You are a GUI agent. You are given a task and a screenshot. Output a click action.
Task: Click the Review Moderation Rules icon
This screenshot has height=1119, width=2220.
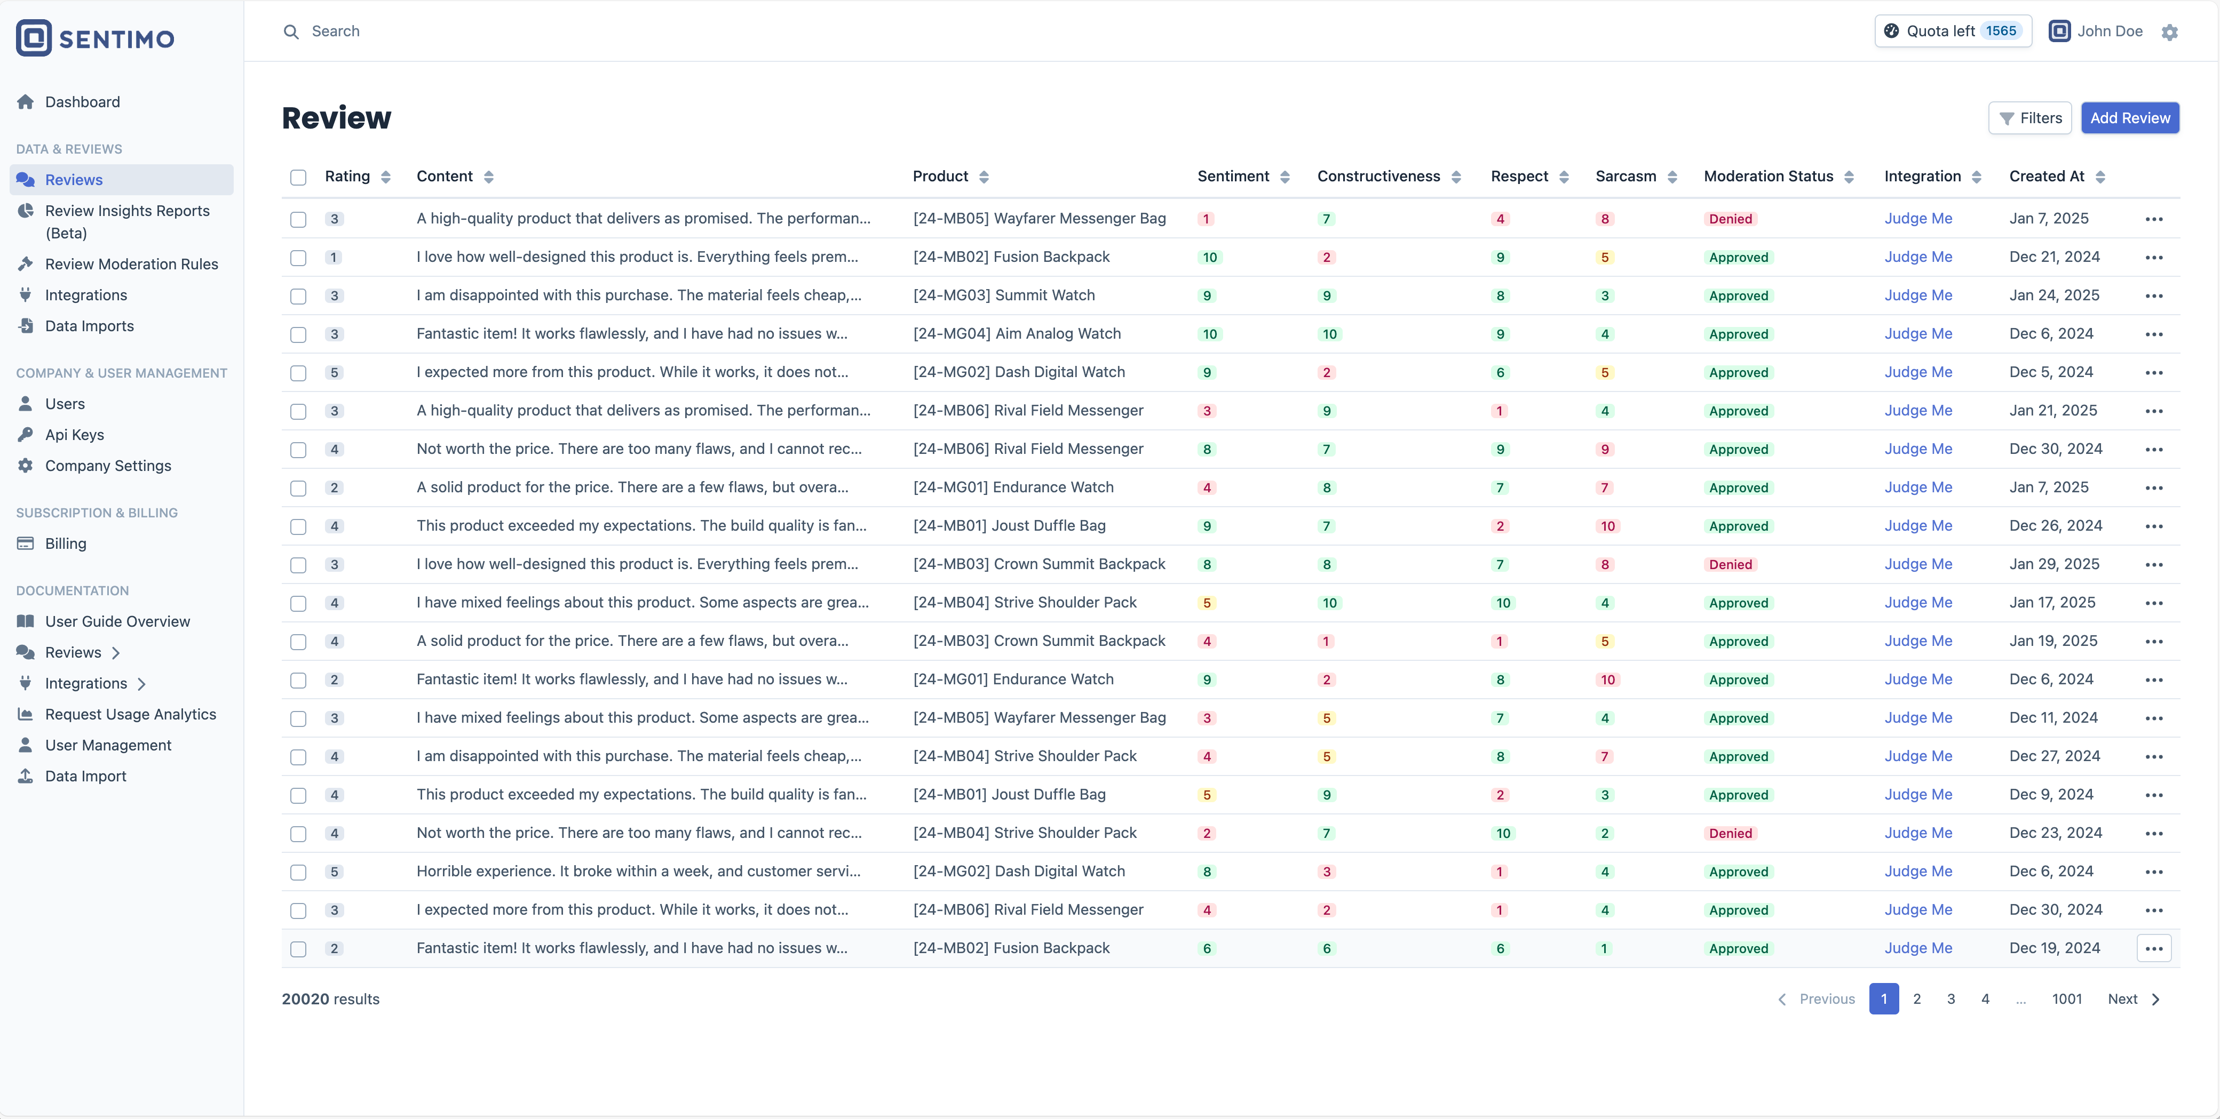pyautogui.click(x=26, y=263)
